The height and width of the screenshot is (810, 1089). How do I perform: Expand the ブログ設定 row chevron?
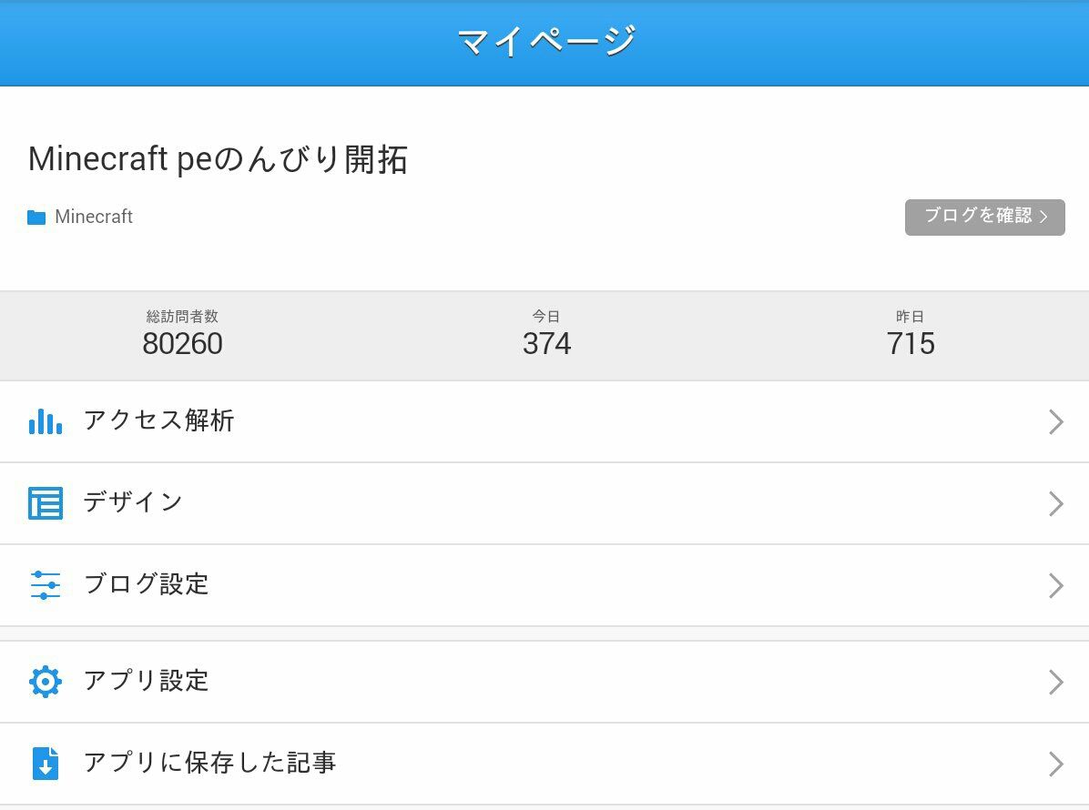(1055, 585)
